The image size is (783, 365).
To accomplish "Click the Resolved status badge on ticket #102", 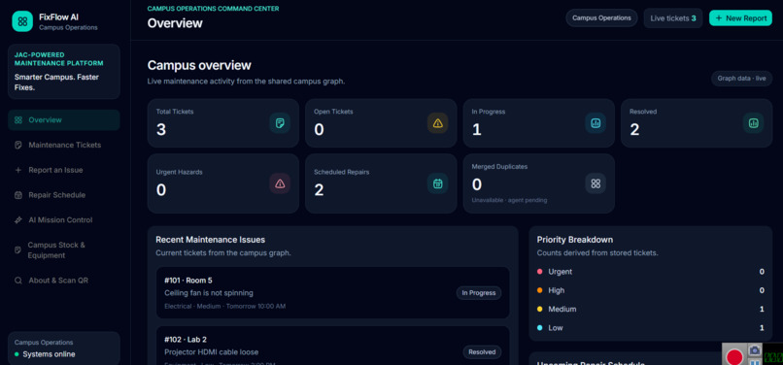I will coord(482,352).
